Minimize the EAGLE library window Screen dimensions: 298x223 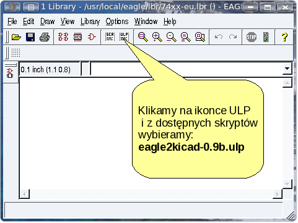click(x=250, y=7)
